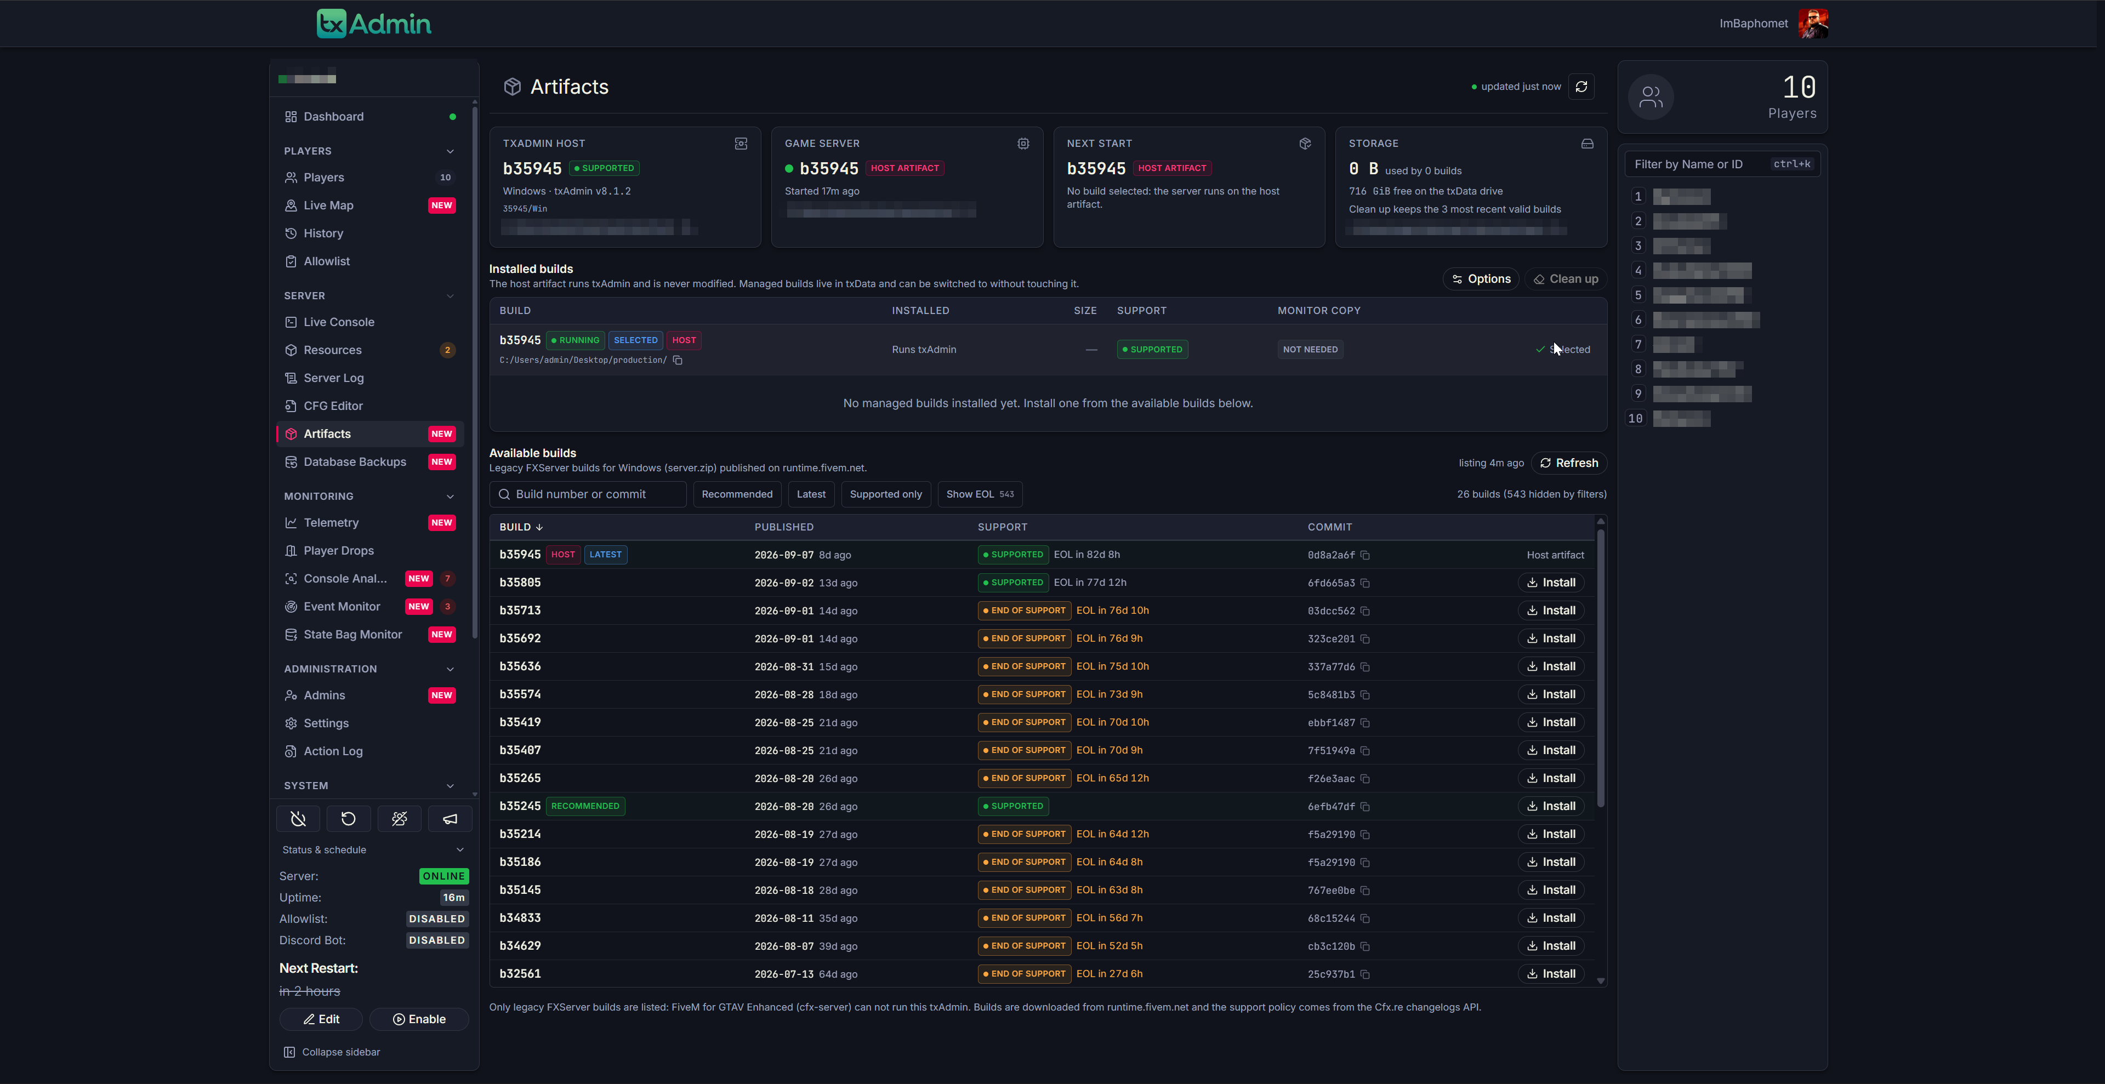Image resolution: width=2105 pixels, height=1084 pixels.
Task: Click the sidebar navigation scrollbar
Action: click(475, 372)
